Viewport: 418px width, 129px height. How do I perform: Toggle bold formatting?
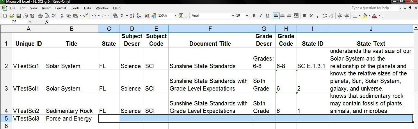254,16
